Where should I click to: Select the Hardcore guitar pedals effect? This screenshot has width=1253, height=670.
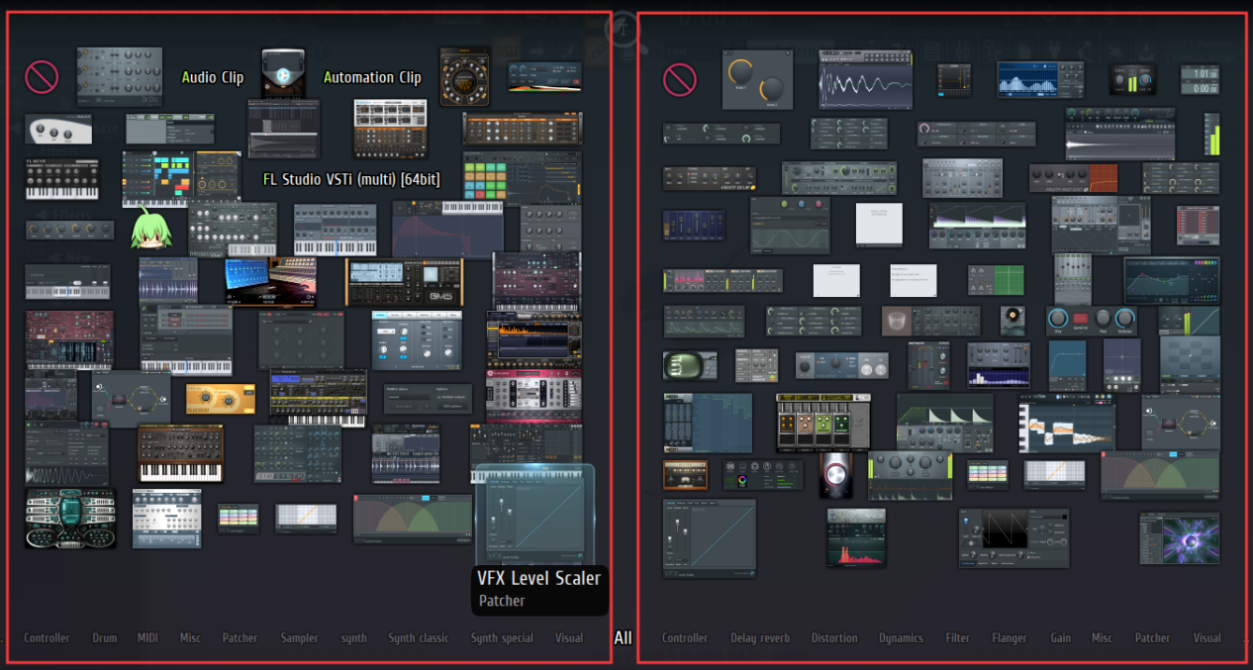click(823, 422)
